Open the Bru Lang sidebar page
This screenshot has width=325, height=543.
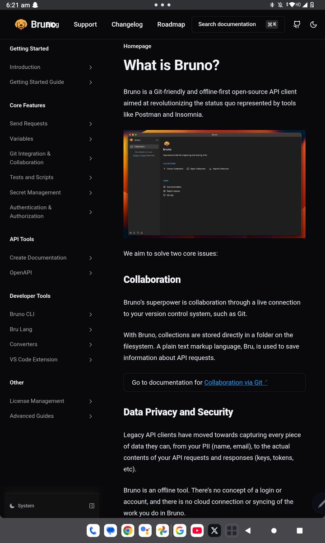tap(21, 329)
